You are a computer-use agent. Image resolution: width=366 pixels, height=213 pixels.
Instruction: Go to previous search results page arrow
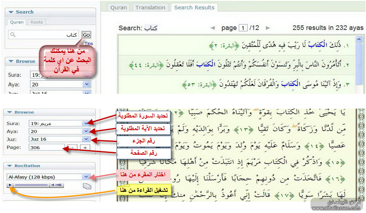[212, 28]
